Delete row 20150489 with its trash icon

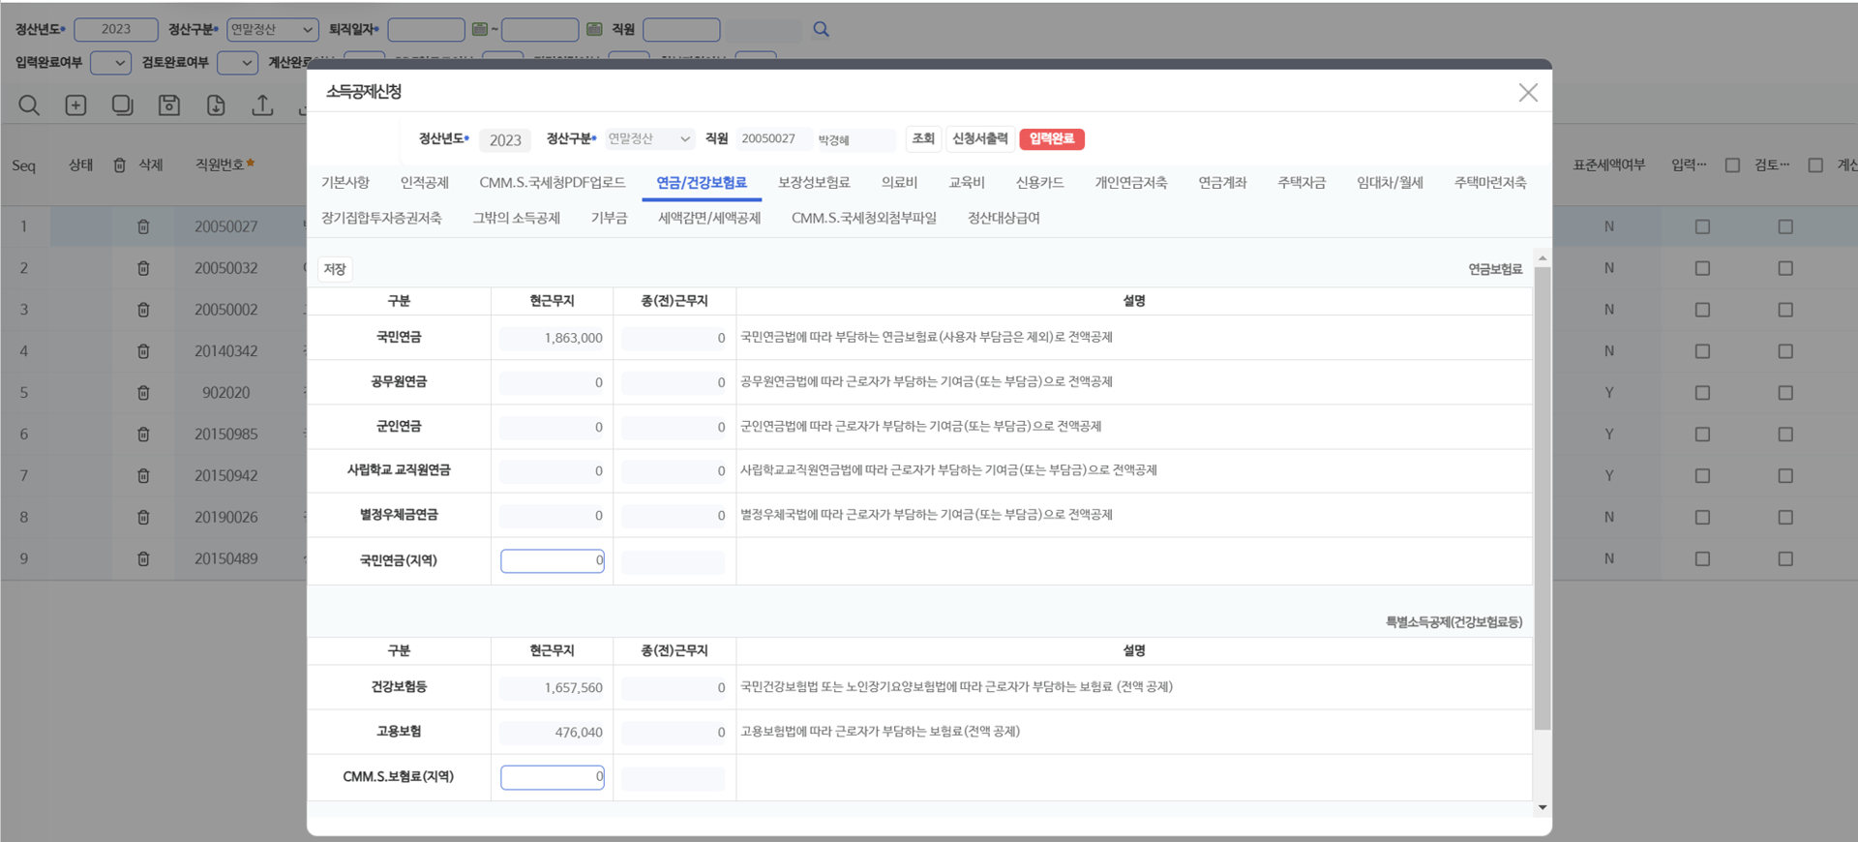pos(143,559)
